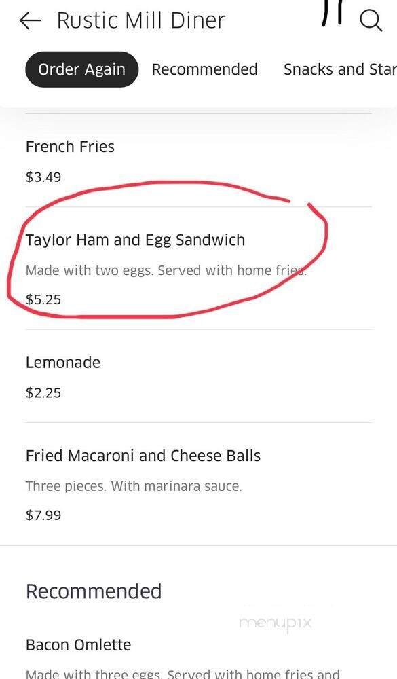Tap the Lemonade menu entry
Image resolution: width=397 pixels, height=679 pixels.
coord(63,362)
